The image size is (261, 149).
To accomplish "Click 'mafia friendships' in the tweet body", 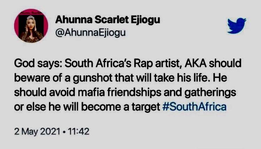I will pos(120,92).
